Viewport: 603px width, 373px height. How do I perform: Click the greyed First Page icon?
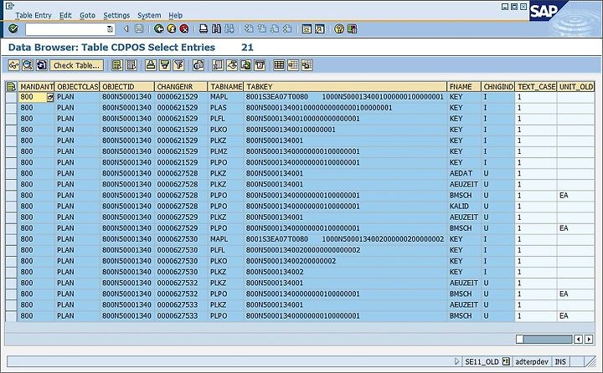tap(250, 28)
